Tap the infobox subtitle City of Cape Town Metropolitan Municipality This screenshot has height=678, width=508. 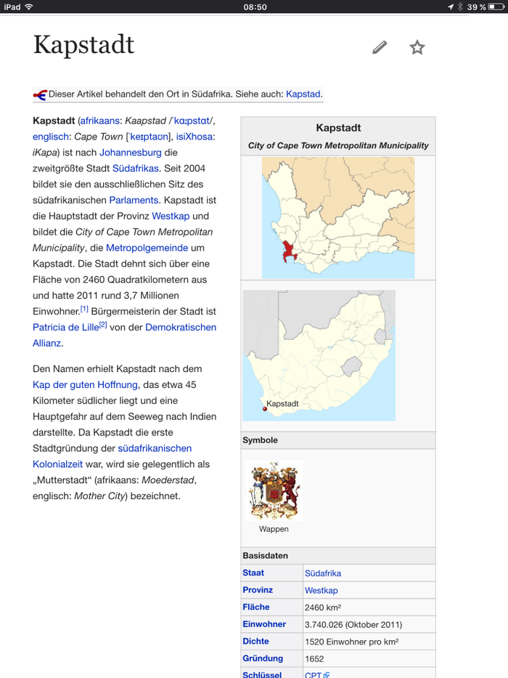coord(338,145)
